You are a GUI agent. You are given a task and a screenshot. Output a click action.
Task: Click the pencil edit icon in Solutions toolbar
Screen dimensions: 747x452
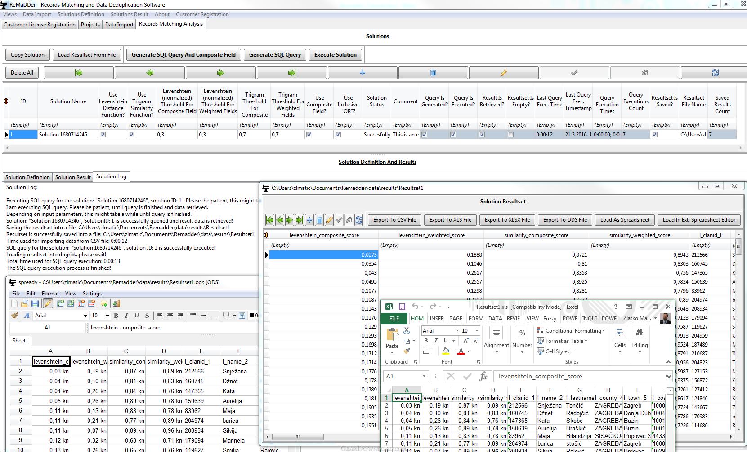504,73
